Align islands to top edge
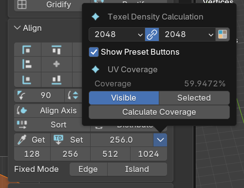This screenshot has height=188, width=244. (56, 49)
